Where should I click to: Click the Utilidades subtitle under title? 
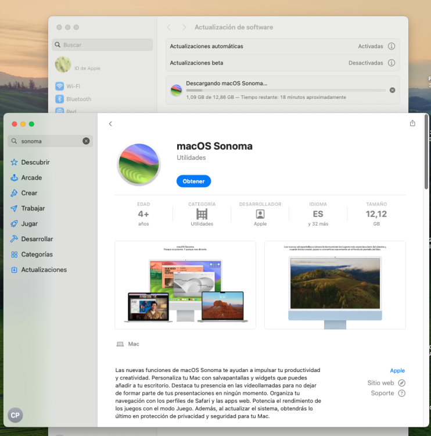pyautogui.click(x=191, y=158)
